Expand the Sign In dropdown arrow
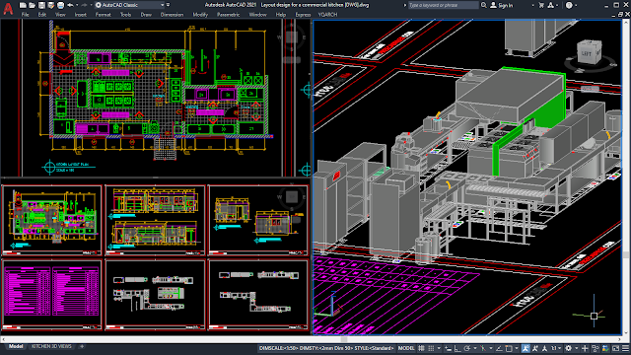Screen dimensions: 631x355 point(532,5)
